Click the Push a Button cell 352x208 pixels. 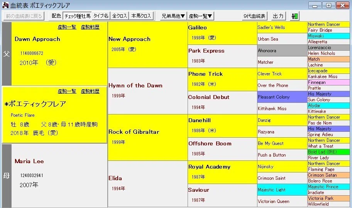pyautogui.click(x=282, y=155)
